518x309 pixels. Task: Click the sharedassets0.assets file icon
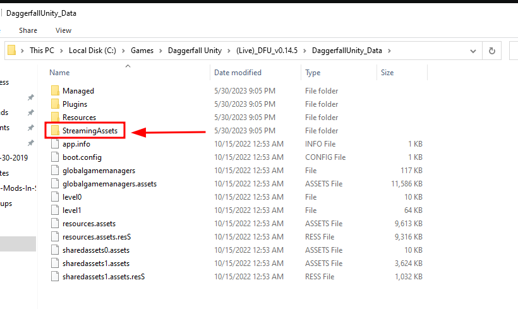click(x=55, y=250)
